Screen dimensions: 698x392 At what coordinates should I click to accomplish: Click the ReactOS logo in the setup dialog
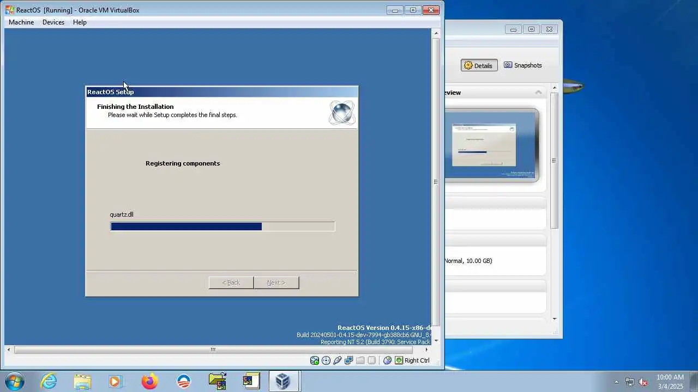click(x=342, y=113)
